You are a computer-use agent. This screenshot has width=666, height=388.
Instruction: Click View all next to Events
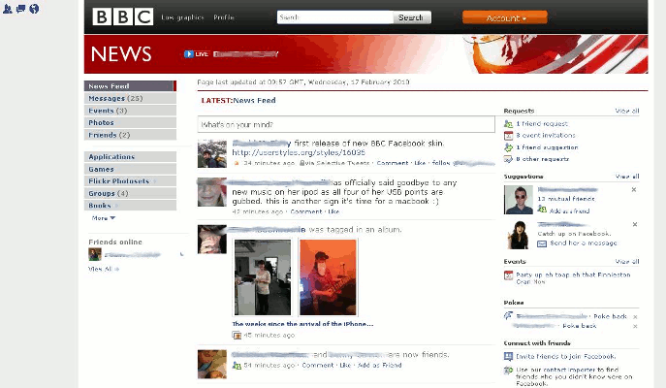click(x=627, y=261)
